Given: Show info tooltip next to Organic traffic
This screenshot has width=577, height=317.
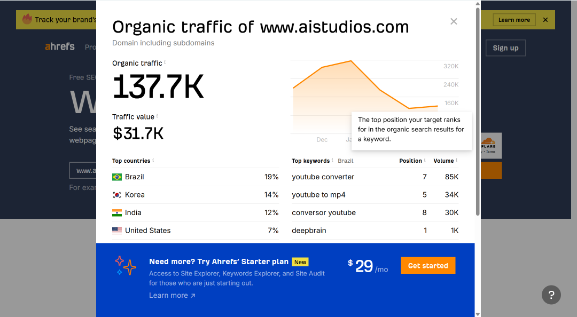Looking at the screenshot, I should point(165,62).
